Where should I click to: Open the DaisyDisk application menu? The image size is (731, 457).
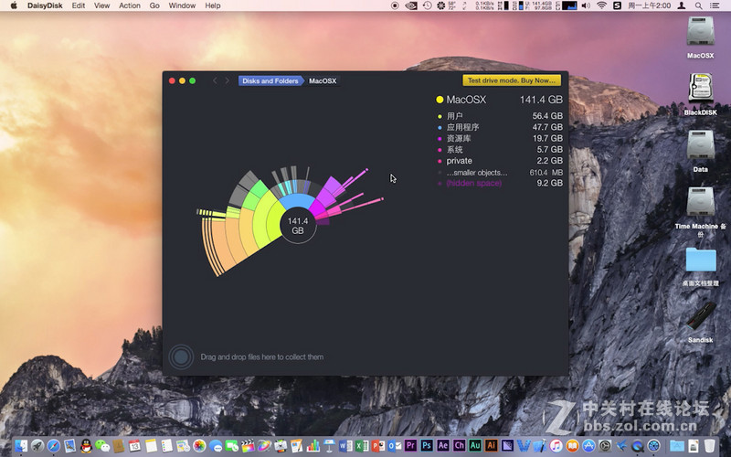point(45,5)
